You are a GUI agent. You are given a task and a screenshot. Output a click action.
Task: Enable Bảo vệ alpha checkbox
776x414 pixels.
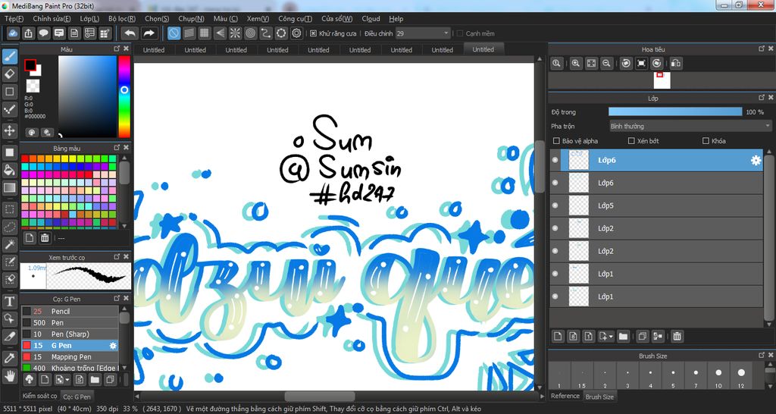pyautogui.click(x=555, y=141)
